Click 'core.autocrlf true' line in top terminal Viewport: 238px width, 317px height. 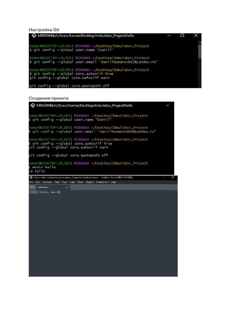72,74
